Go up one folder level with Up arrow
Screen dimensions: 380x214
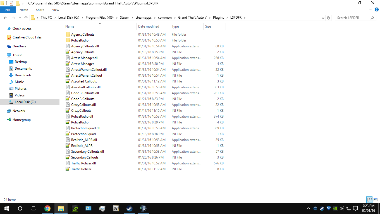26,18
